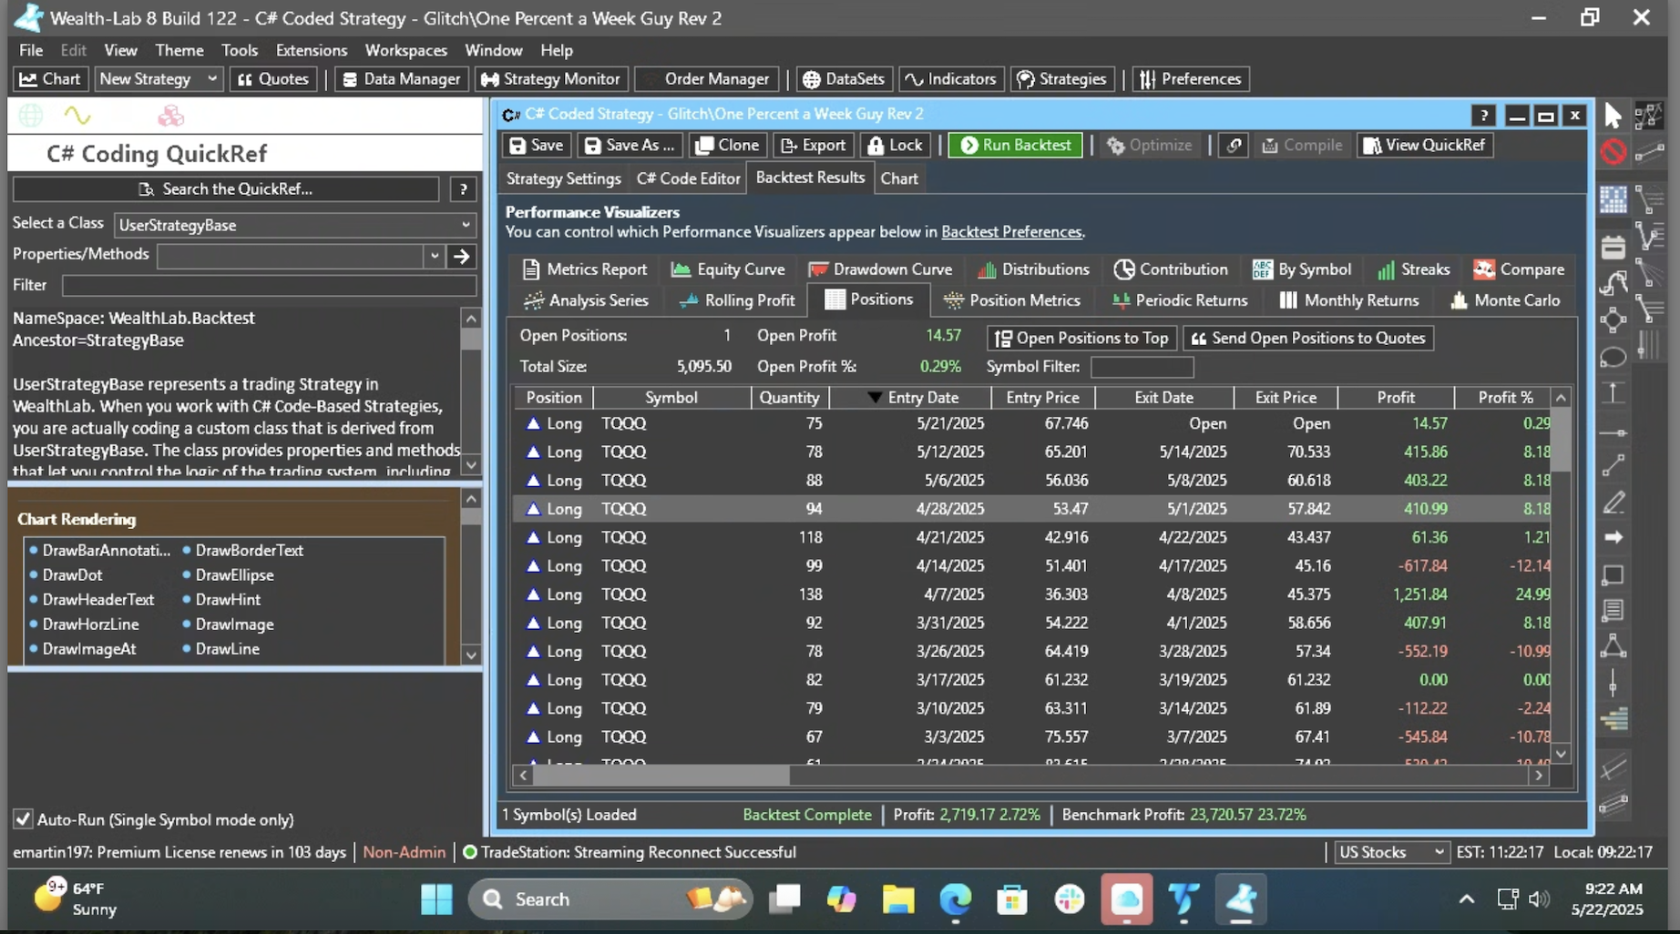This screenshot has height=934, width=1680.
Task: Select the position row entered 4/7/2025
Action: point(1031,594)
